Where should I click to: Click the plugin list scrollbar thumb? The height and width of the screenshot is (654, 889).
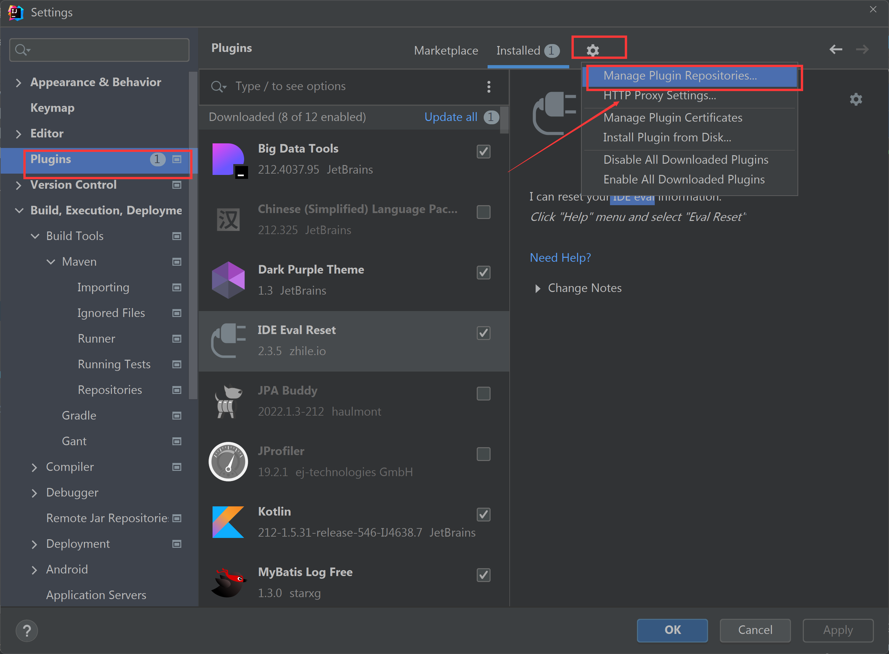click(x=504, y=120)
